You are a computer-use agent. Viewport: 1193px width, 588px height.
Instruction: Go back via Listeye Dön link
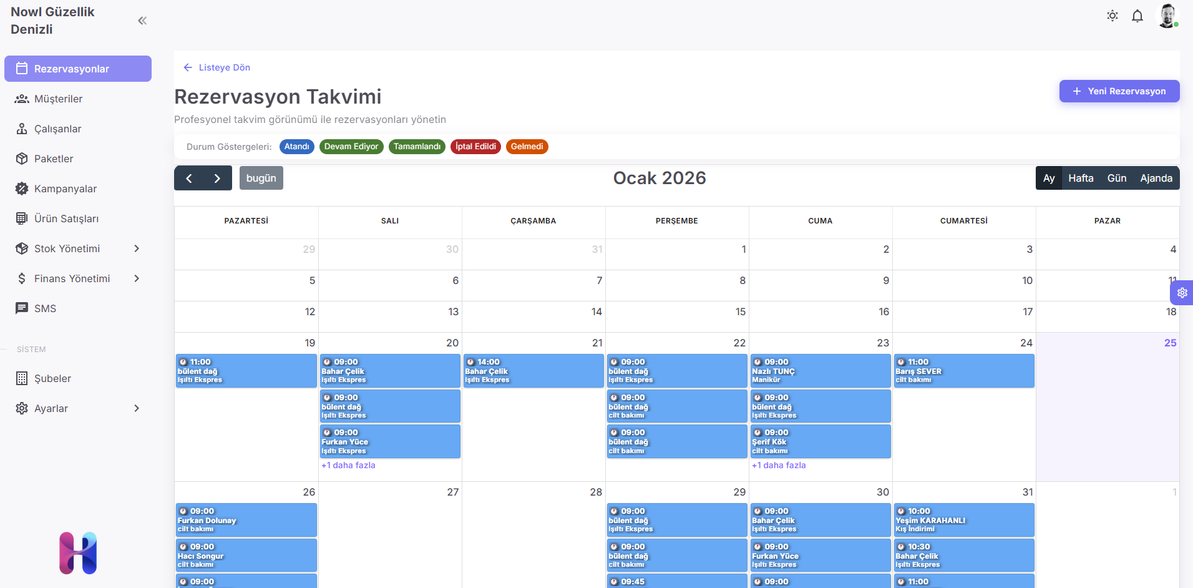click(217, 67)
